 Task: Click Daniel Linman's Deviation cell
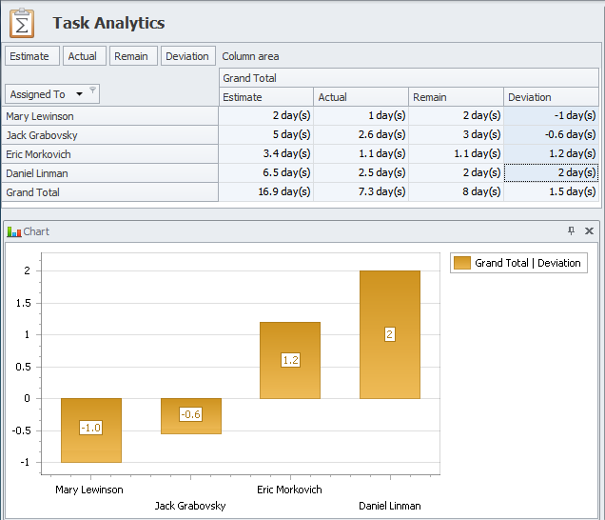[551, 173]
